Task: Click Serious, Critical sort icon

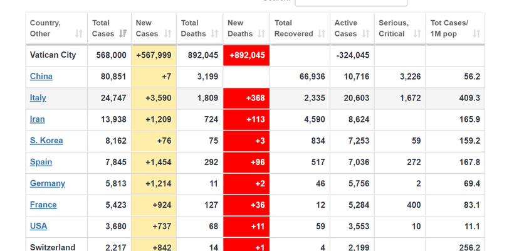Action: 417,33
